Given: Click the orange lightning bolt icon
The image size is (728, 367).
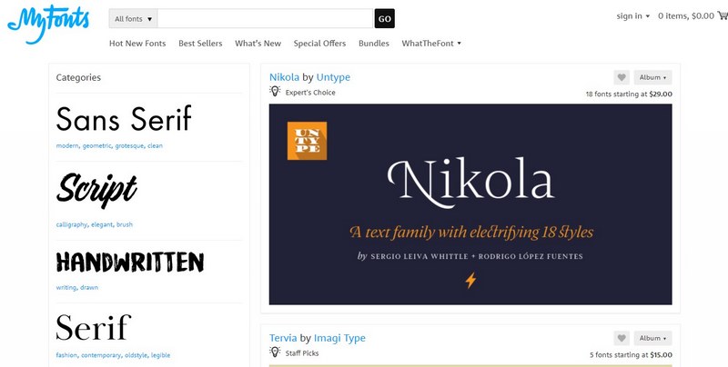Looking at the screenshot, I should click(470, 281).
